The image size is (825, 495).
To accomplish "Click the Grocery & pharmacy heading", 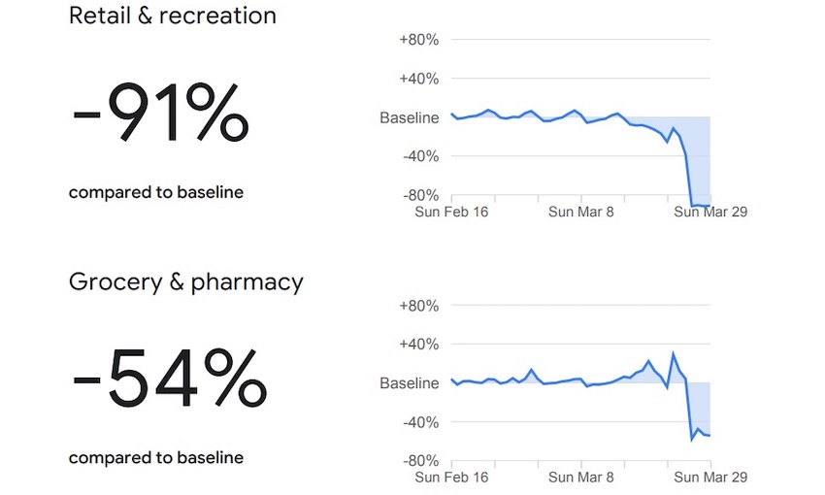I will [x=186, y=282].
